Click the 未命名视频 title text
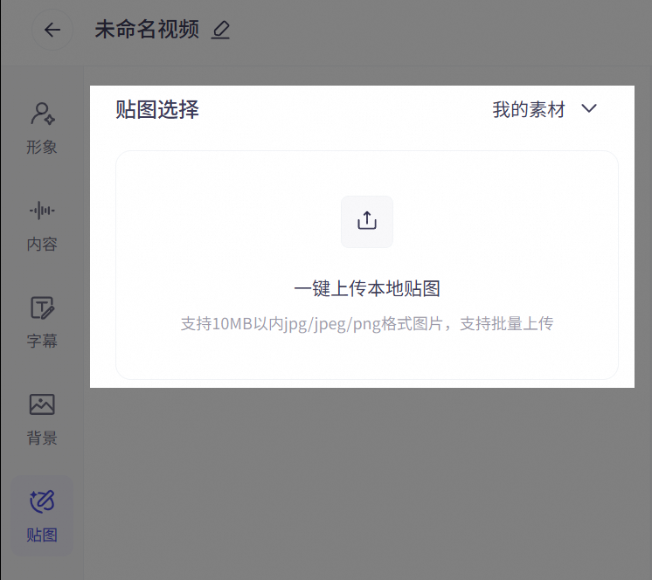652x580 pixels. 147,30
